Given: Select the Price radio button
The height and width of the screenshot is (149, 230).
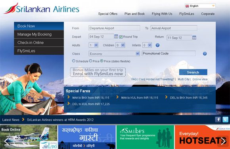Looking at the screenshot, I should tap(90, 61).
